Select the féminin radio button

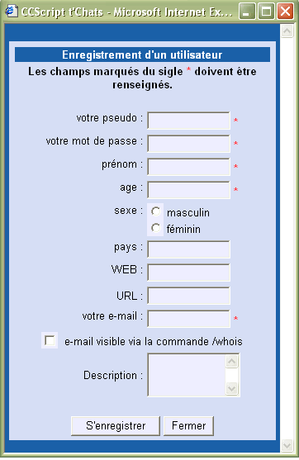click(155, 228)
